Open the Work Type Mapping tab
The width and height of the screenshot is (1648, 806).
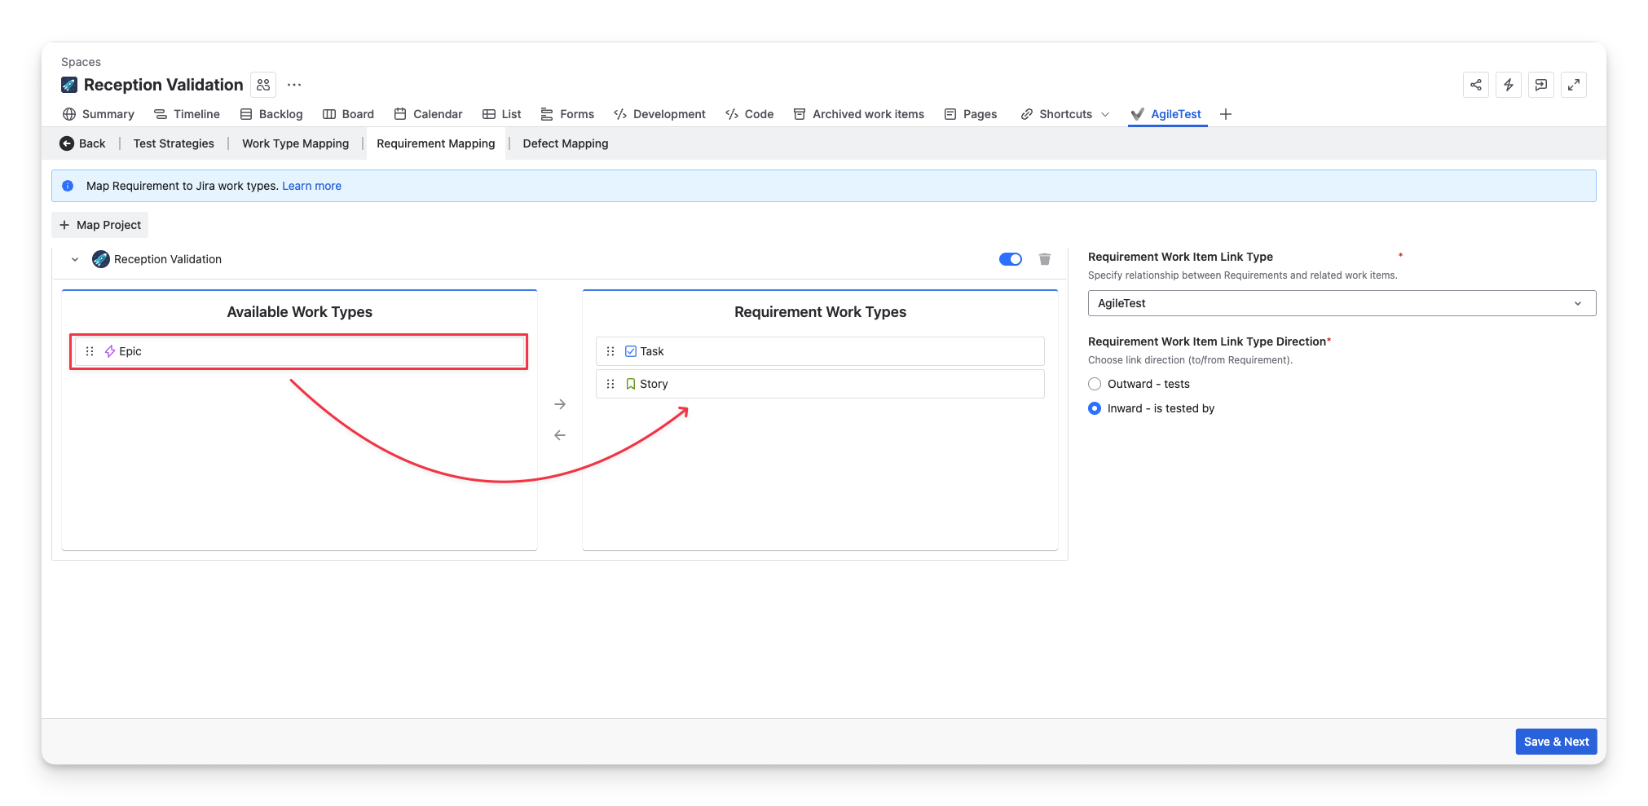click(295, 143)
